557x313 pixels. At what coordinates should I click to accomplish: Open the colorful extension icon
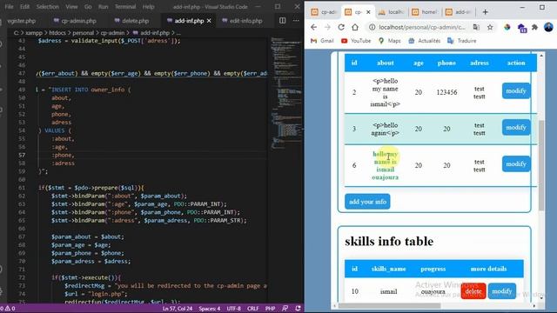click(x=507, y=27)
